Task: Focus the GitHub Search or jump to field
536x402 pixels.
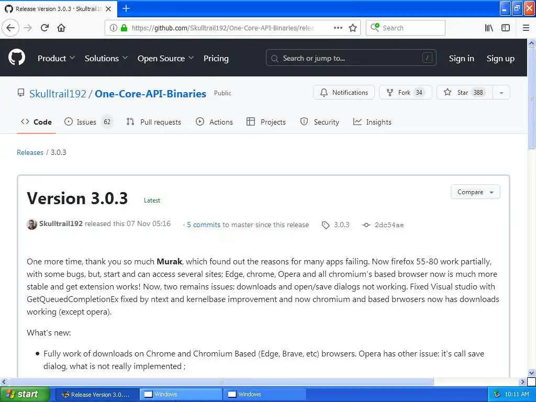Action: click(351, 58)
